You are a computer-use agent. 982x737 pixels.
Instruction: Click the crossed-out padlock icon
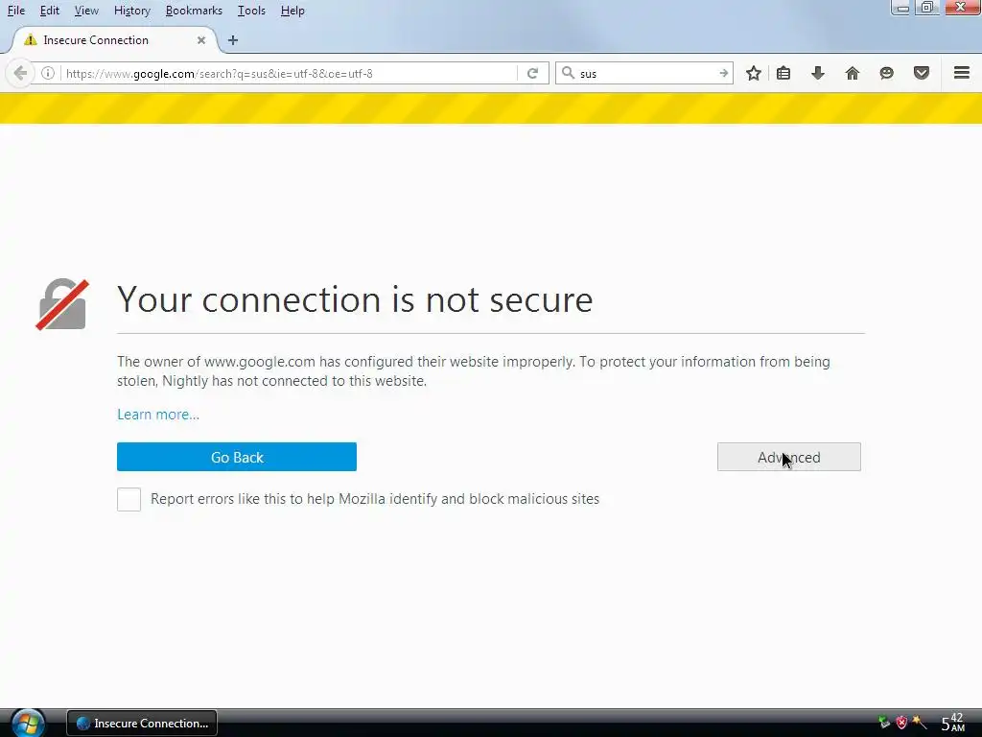[62, 304]
